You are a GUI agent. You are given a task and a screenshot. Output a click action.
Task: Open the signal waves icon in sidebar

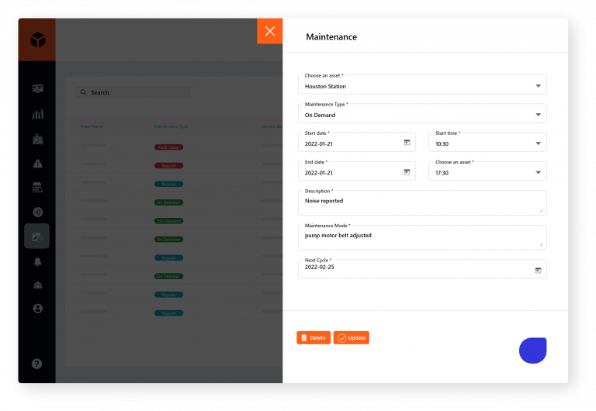coord(37,212)
